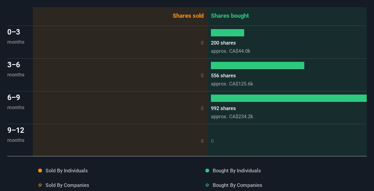Click the 556 shares label

pyautogui.click(x=223, y=75)
